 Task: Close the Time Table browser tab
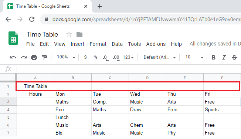[x=86, y=6]
